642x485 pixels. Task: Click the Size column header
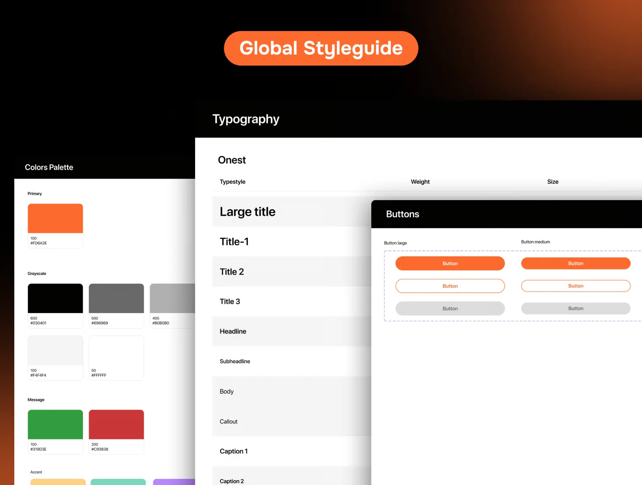pos(553,182)
